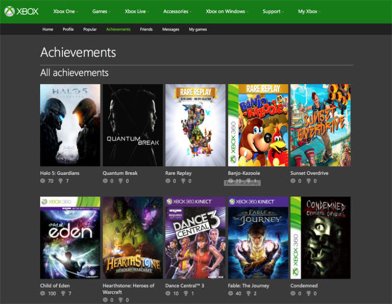392x304 pixels.
Task: Click the gamerscore icon under Quantum Break
Action: point(105,181)
